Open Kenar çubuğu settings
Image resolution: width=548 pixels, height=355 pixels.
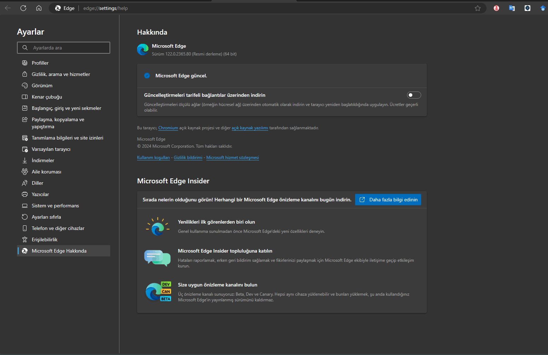pyautogui.click(x=64, y=97)
